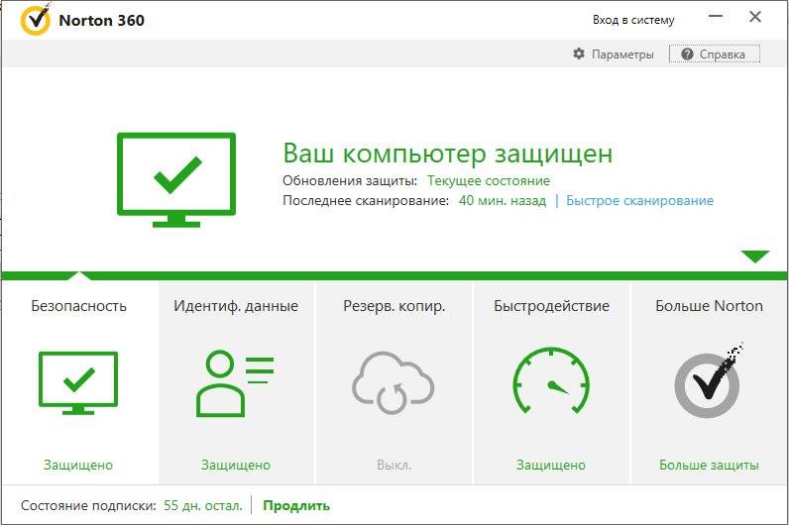Click Продлить to renew subscription

click(296, 505)
